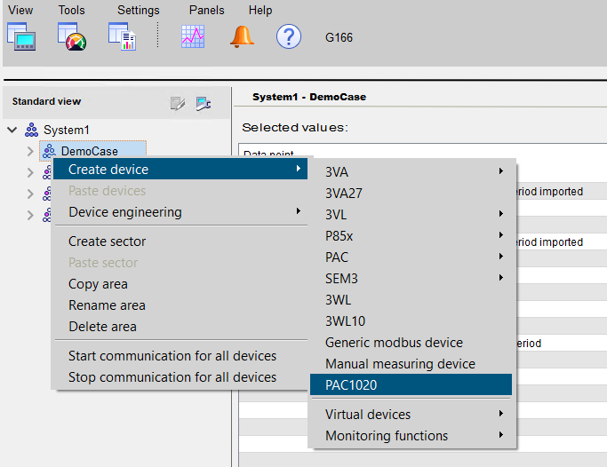607x467 pixels.
Task: Open the alarm bell icon
Action: (x=242, y=36)
